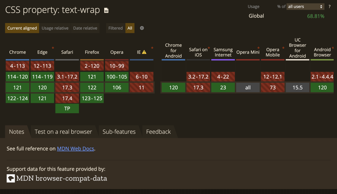
Task: Open settings with the gear icon
Action: pyautogui.click(x=142, y=28)
